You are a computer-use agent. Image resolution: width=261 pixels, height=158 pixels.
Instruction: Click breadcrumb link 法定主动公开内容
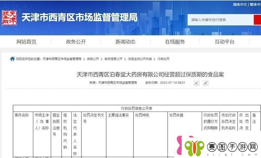[x=140, y=59]
